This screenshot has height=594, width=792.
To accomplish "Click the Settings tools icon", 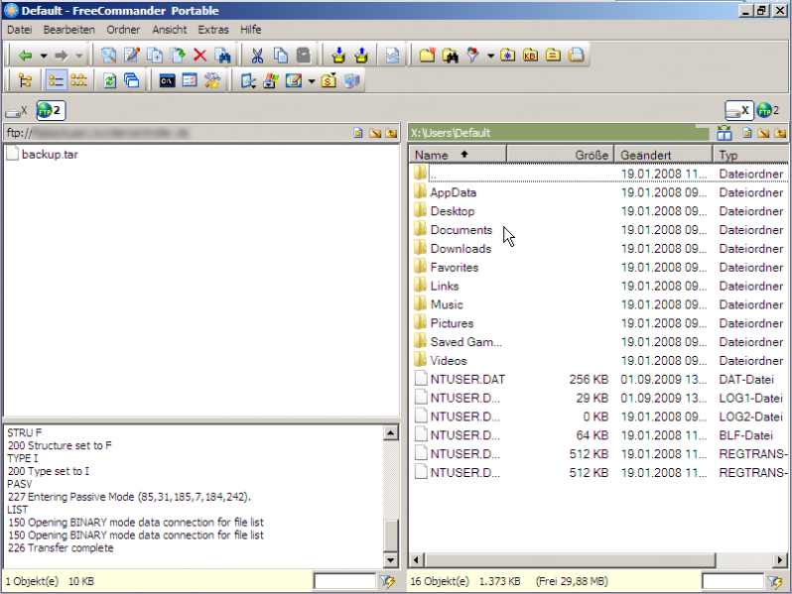I will point(212,80).
